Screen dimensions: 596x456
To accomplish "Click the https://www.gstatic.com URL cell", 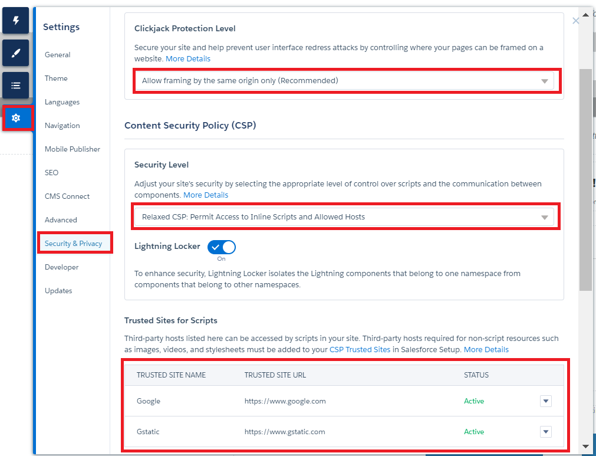I will click(x=285, y=432).
